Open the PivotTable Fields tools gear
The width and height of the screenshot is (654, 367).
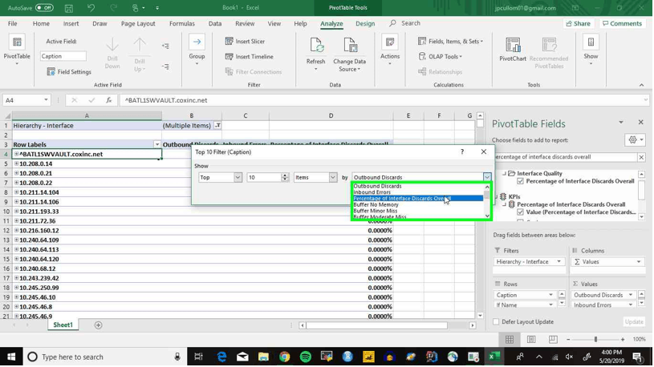(636, 140)
